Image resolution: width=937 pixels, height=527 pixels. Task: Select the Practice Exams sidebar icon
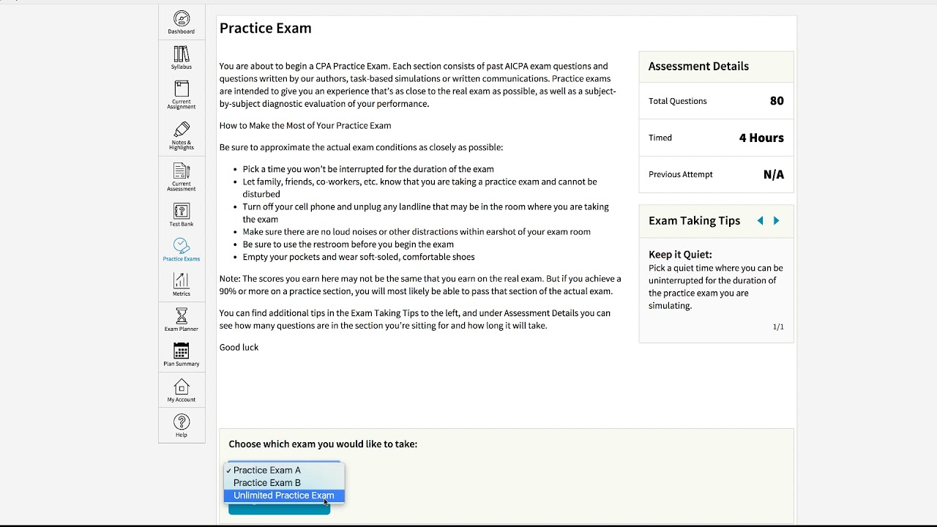182,247
